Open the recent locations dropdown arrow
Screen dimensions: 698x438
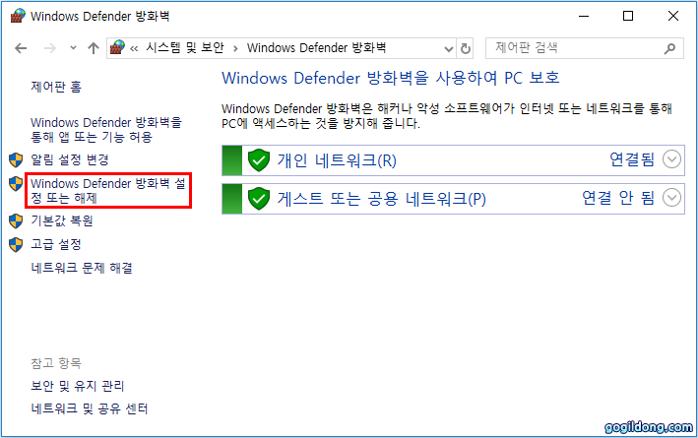pos(73,47)
